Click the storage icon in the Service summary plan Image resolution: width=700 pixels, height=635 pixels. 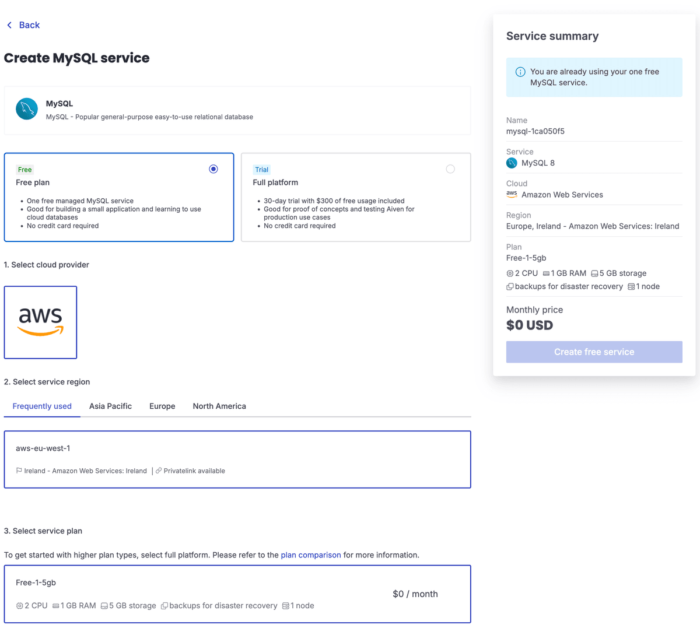[594, 273]
